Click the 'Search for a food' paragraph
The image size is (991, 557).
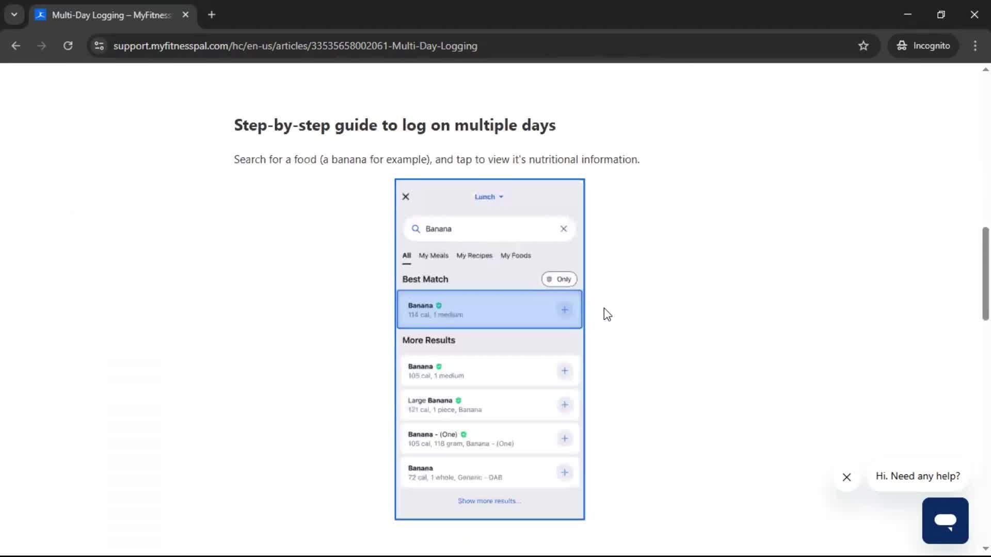(437, 160)
